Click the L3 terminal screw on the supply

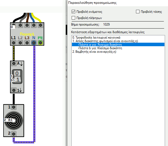tap(27, 42)
